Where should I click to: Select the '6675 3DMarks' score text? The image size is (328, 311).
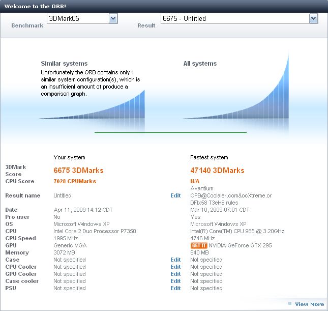(78, 171)
